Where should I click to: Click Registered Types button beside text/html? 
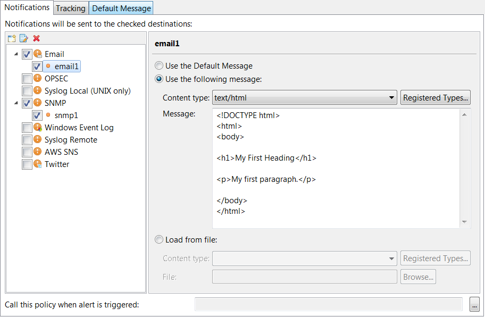click(436, 98)
